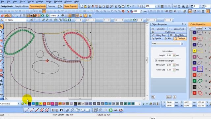Select the rectangle shape tool in bottom toolbar
The width and height of the screenshot is (211, 119).
88,110
